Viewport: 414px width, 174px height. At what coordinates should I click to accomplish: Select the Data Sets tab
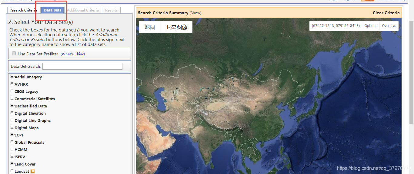click(x=52, y=10)
